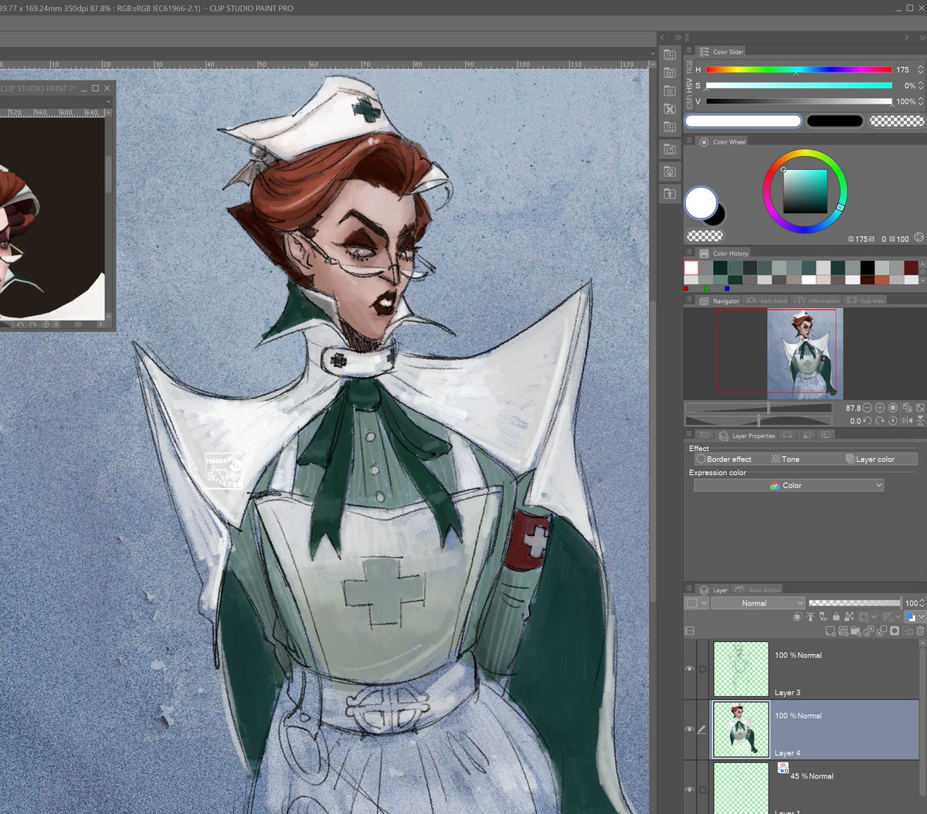Set as draft layer toggle
The image size is (927, 814).
tap(823, 617)
